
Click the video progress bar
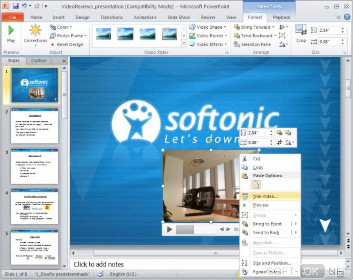click(x=196, y=230)
